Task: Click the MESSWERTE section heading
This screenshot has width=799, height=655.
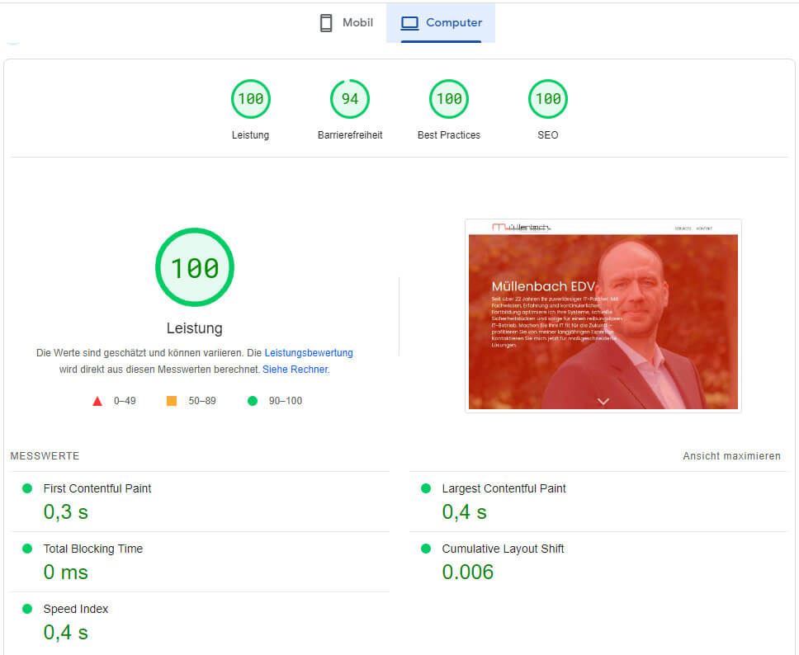Action: tap(45, 456)
